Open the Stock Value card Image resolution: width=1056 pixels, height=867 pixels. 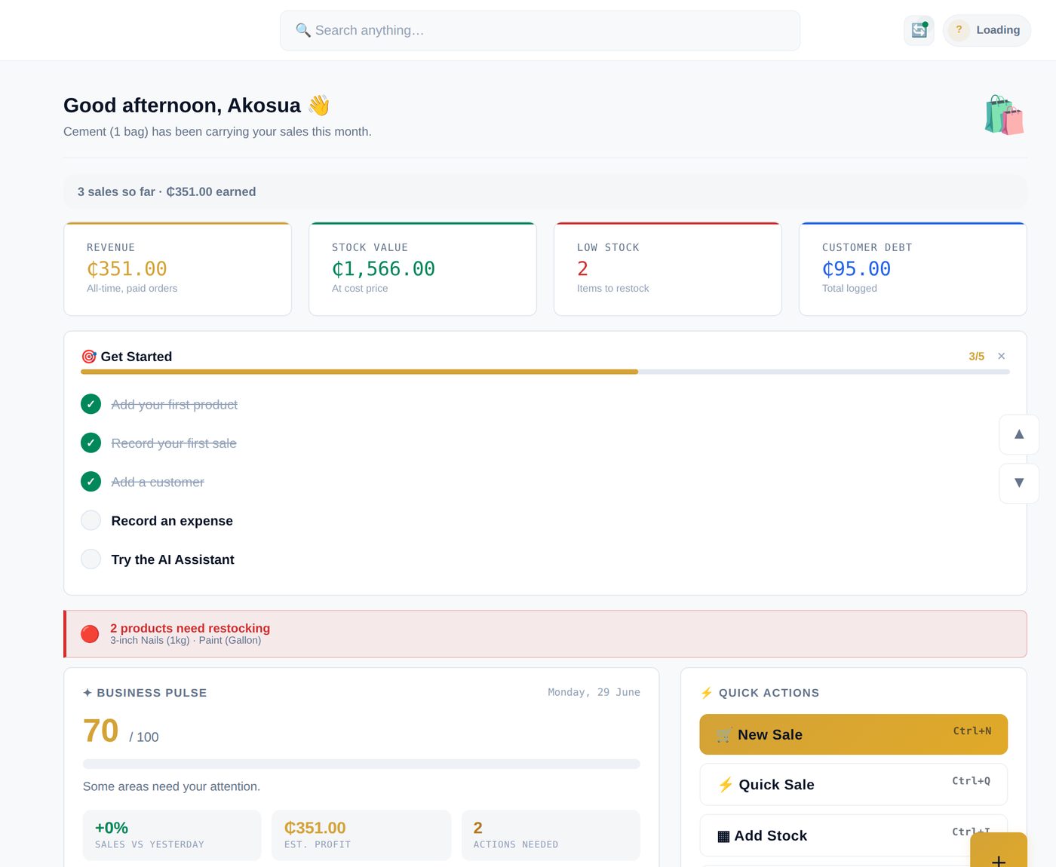422,269
